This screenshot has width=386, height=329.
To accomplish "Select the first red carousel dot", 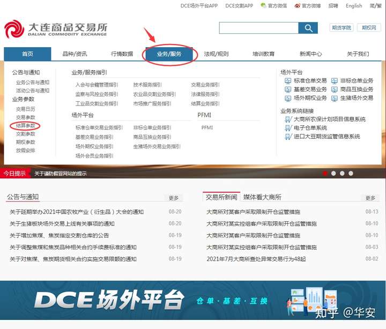I will (x=325, y=174).
